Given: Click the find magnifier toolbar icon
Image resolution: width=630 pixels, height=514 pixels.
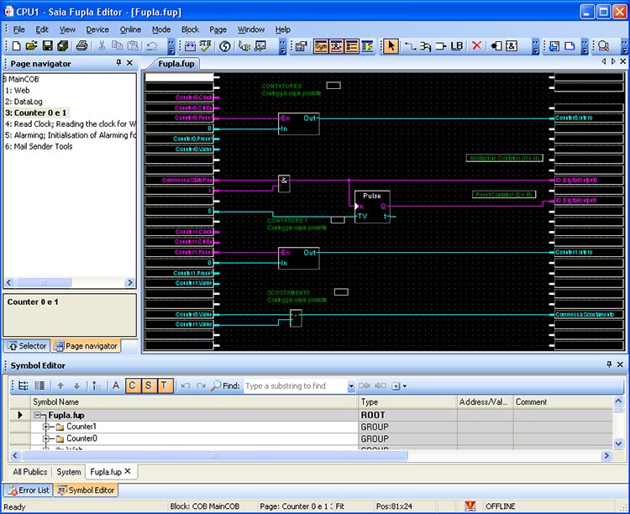Looking at the screenshot, I should (x=603, y=46).
